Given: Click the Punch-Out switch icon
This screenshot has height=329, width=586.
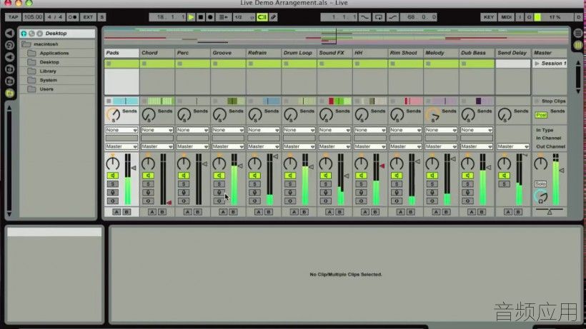Looking at the screenshot, I should tap(392, 17).
